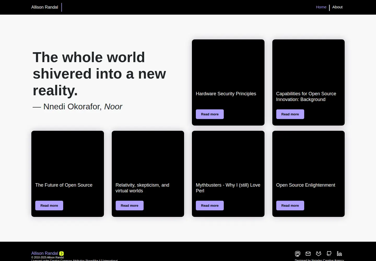Image resolution: width=376 pixels, height=261 pixels.
Task: Click the Hardware Security Principles card title
Action: pyautogui.click(x=226, y=94)
